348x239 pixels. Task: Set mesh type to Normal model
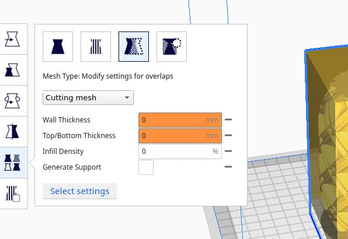58,47
